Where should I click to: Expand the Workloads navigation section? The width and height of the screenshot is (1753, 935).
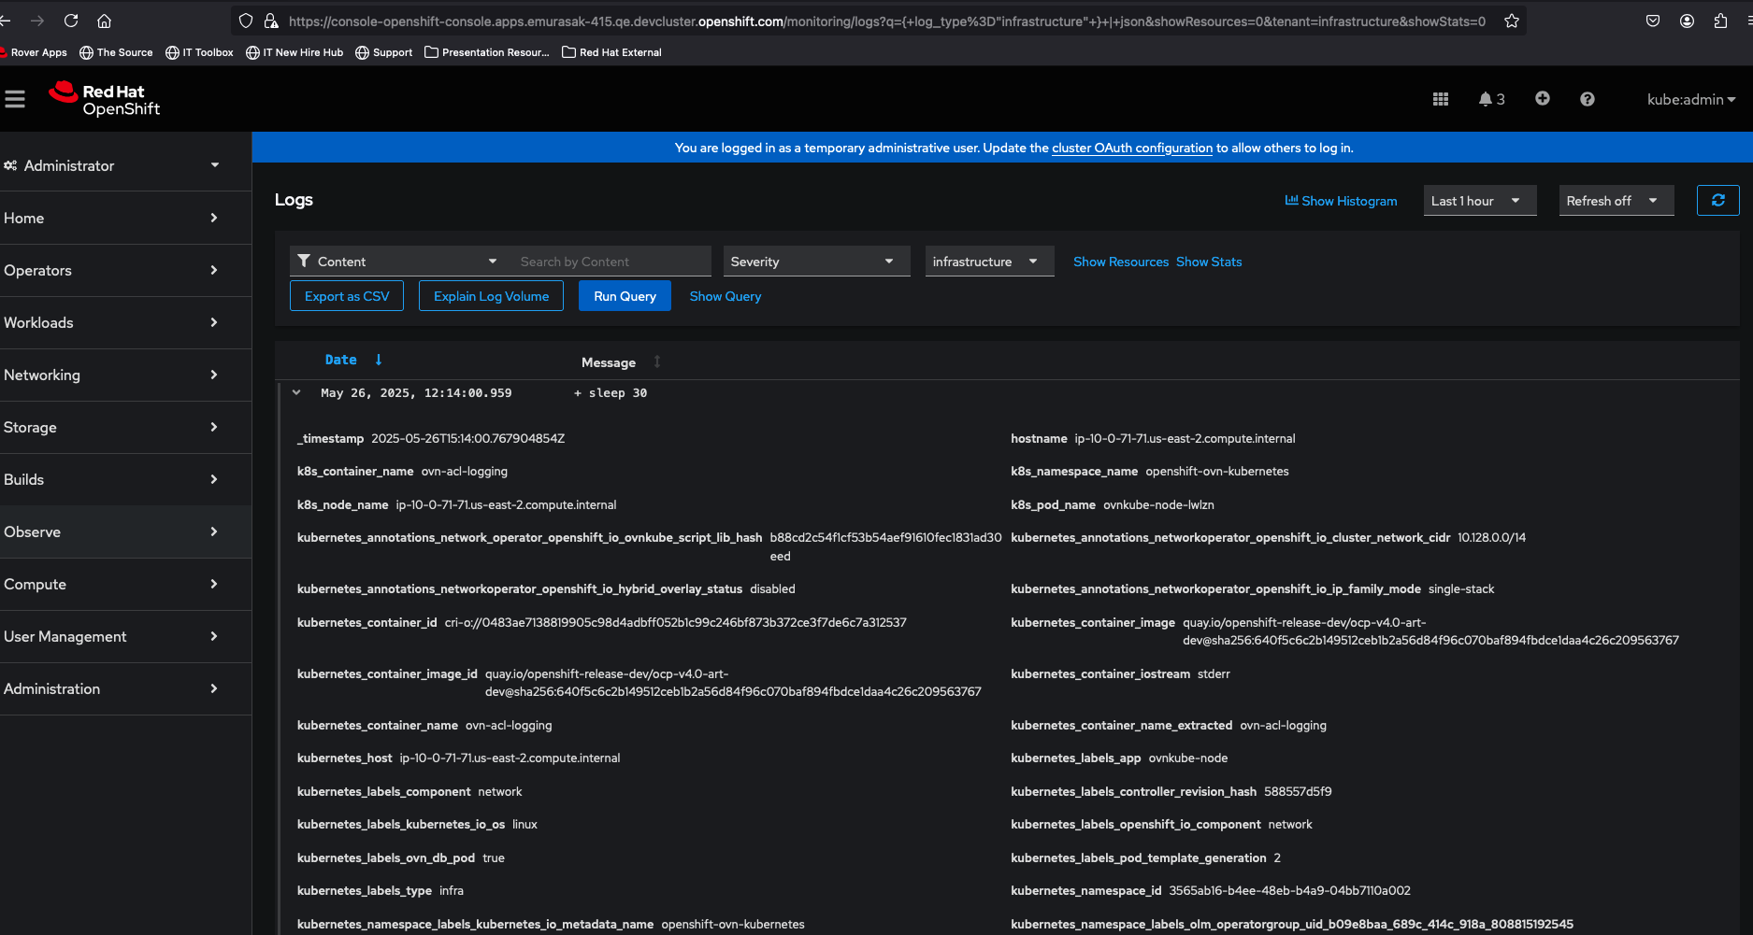pos(125,322)
